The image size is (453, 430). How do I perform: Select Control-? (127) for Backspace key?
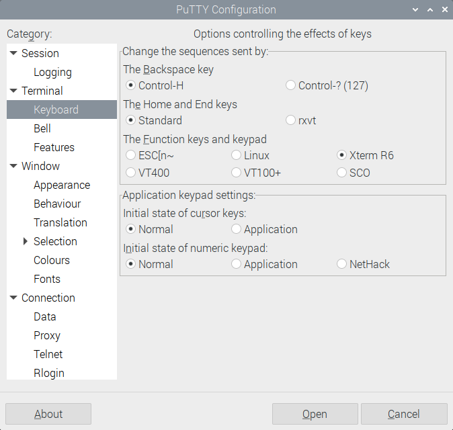click(x=290, y=85)
